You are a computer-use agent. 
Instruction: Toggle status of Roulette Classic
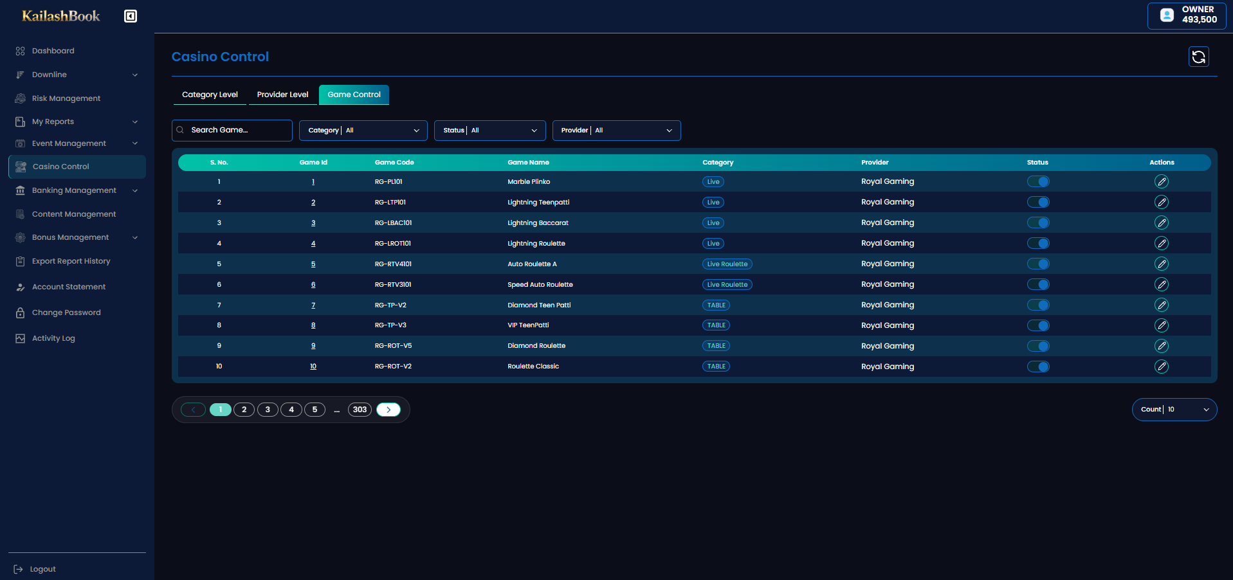1038,367
